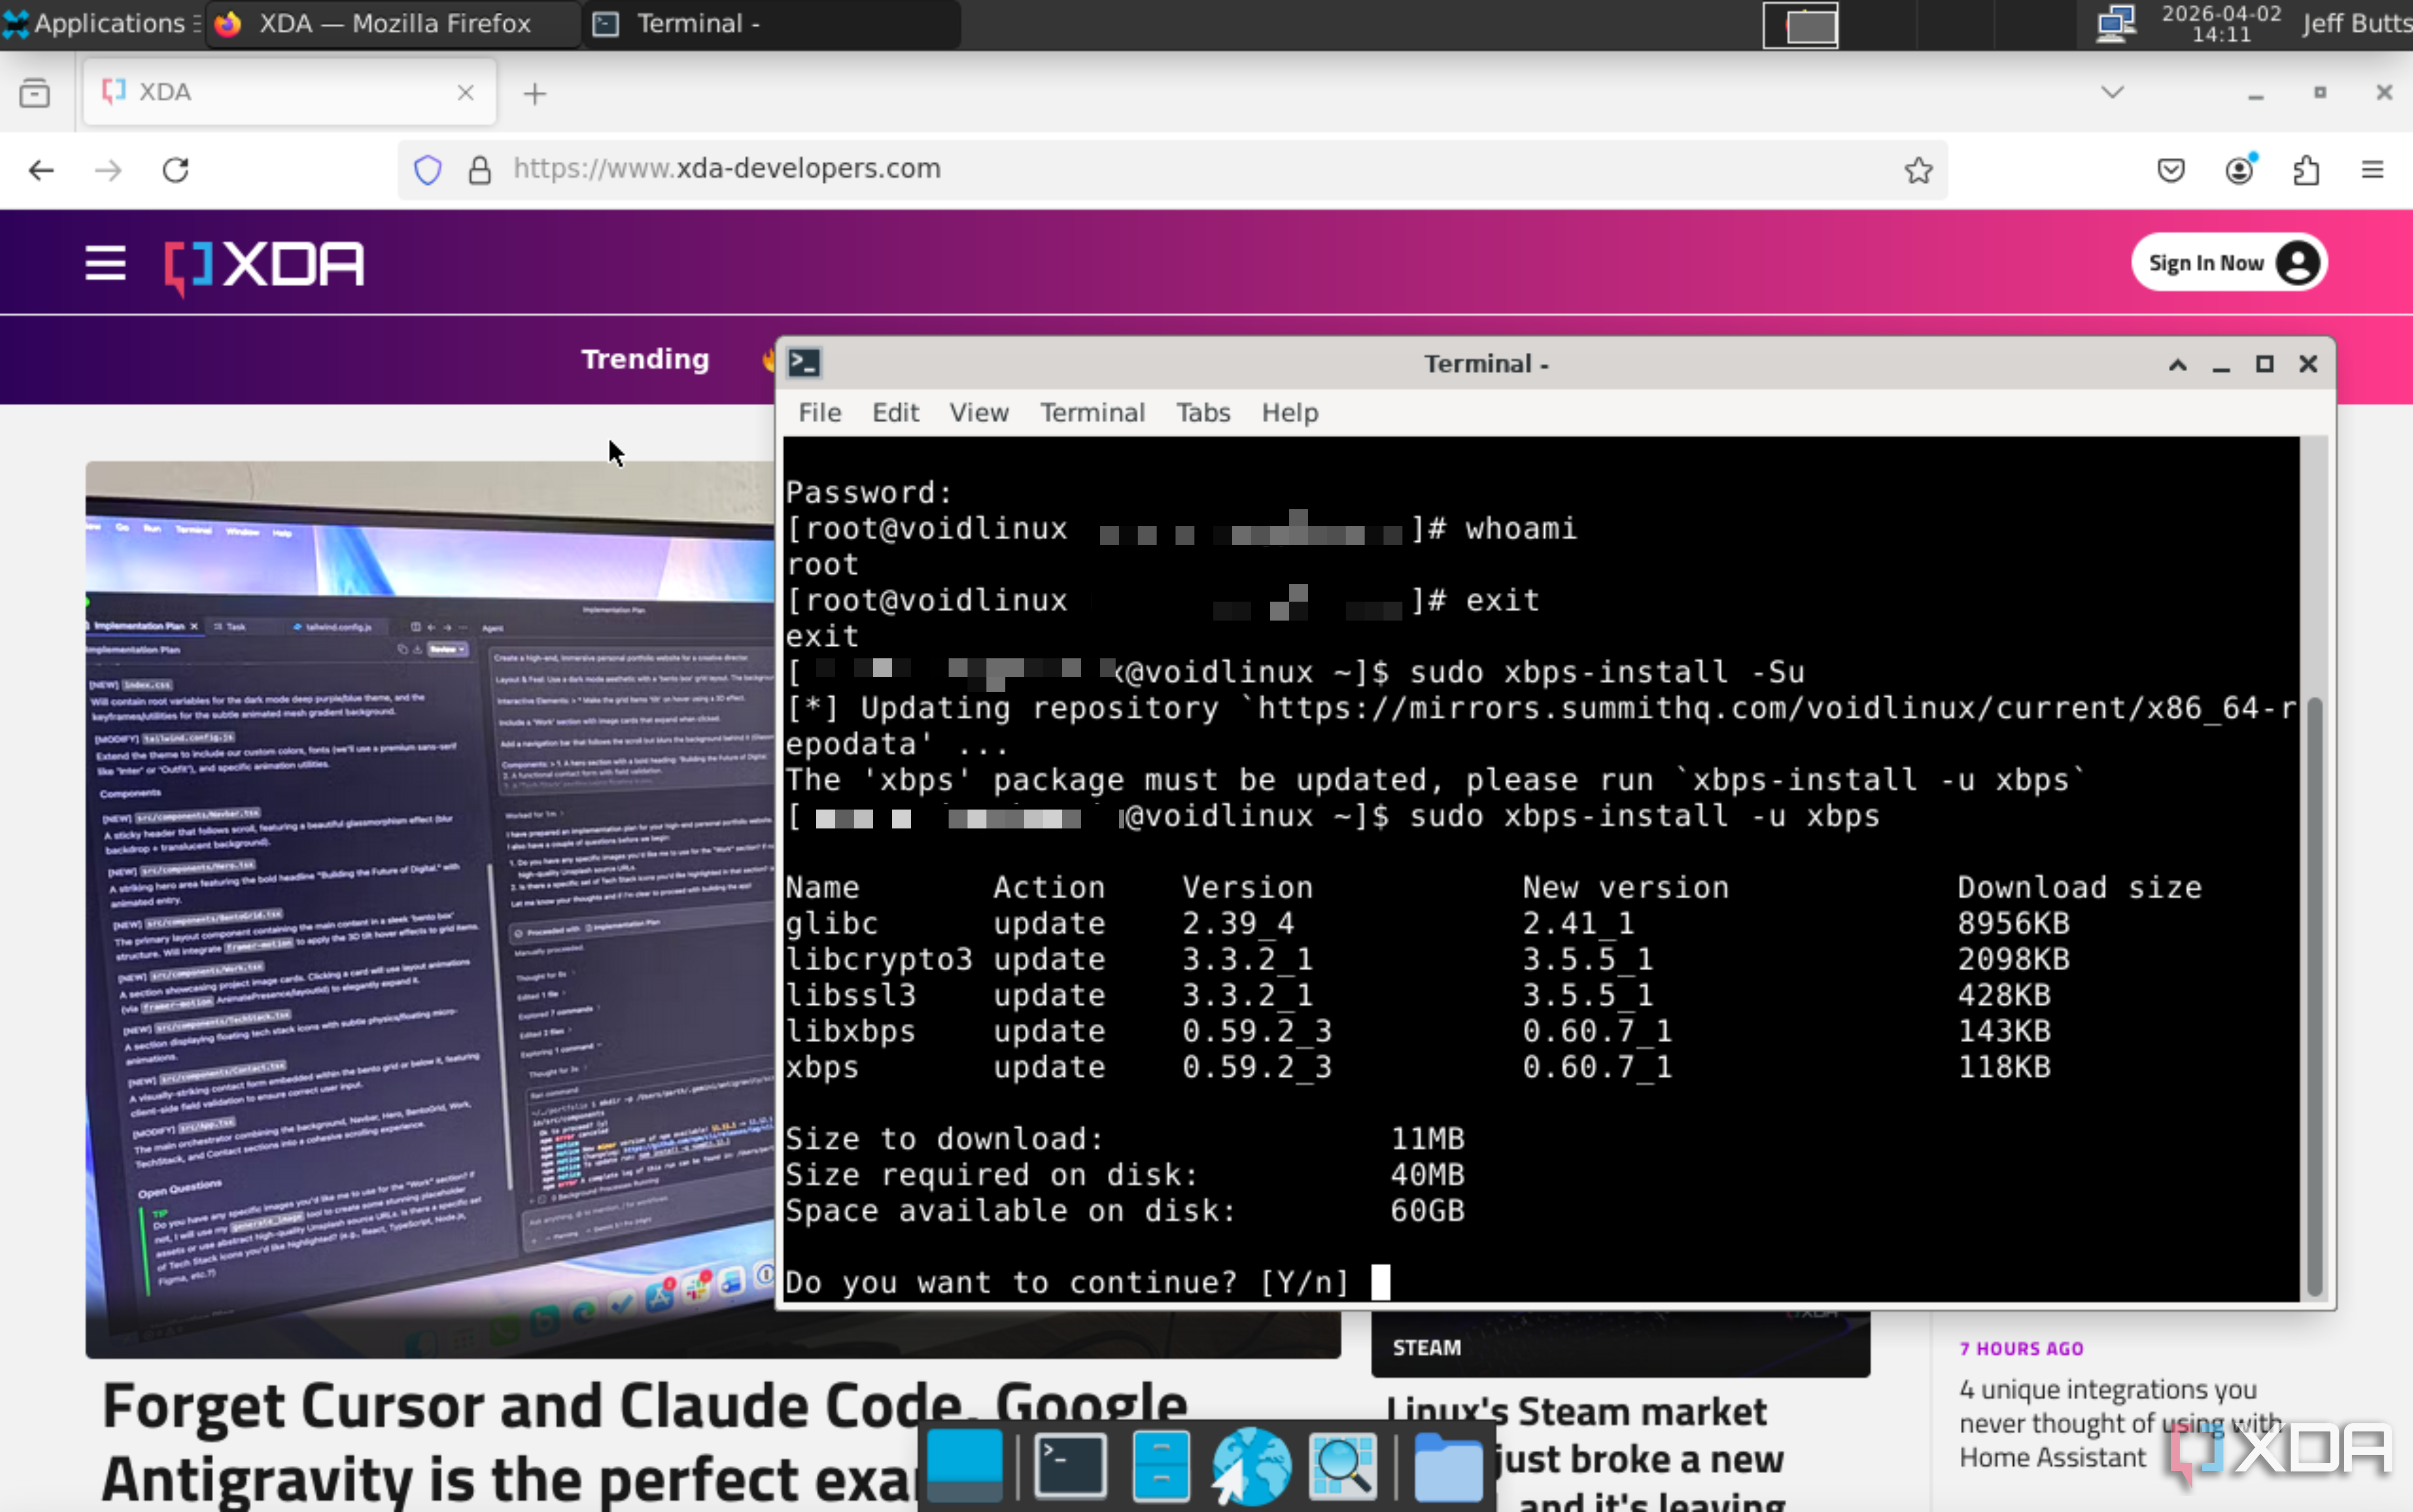2413x1512 pixels.
Task: Select the XDA browser tab
Action: pyautogui.click(x=288, y=92)
